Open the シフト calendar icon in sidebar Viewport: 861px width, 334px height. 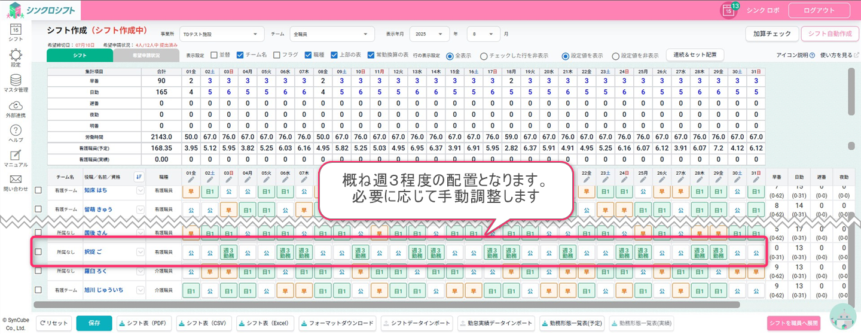coord(16,29)
